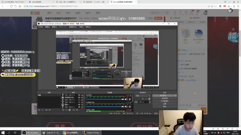
Task: Open source properties gear icon
Action: pyautogui.click(x=70, y=110)
